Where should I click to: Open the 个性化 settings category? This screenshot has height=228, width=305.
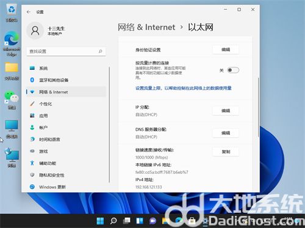tap(66, 104)
